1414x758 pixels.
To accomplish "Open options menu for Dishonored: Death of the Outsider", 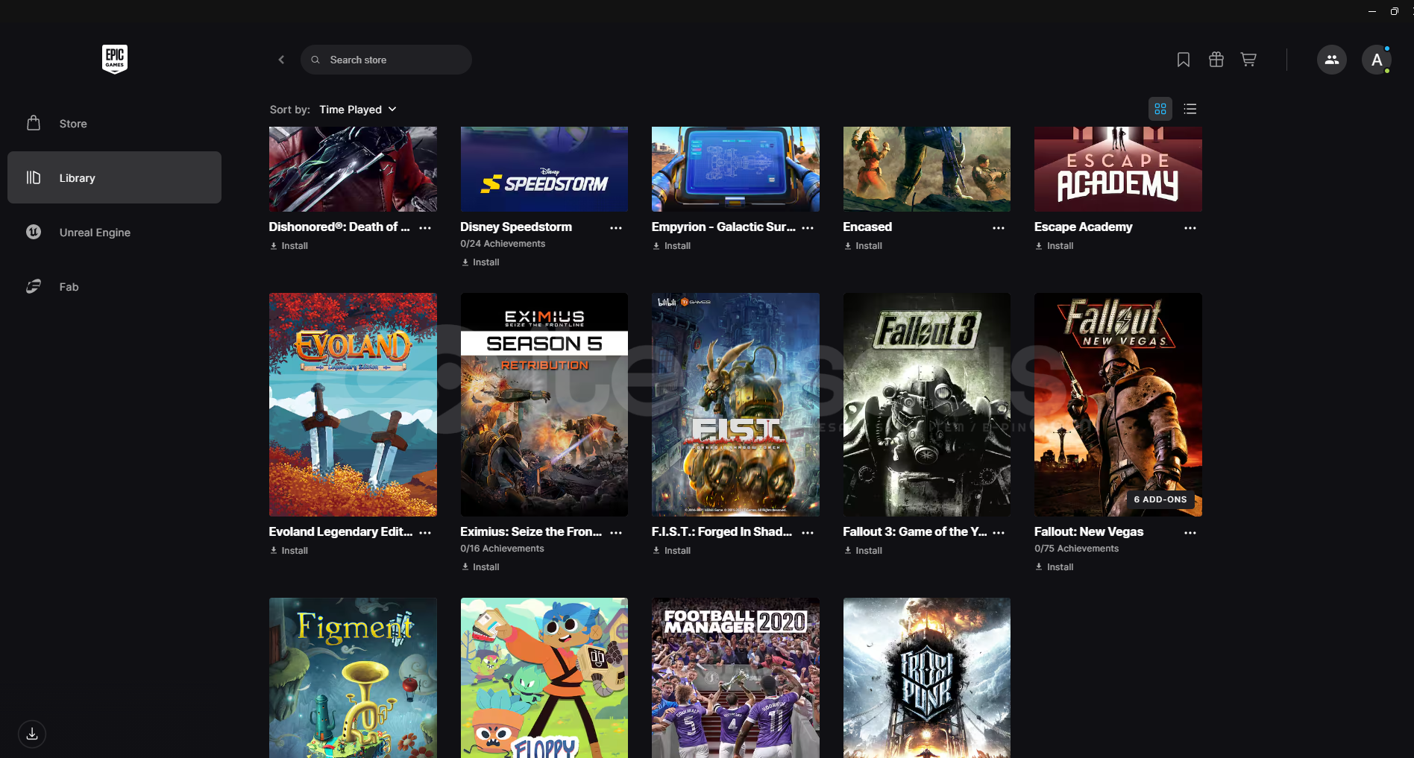I will (425, 228).
